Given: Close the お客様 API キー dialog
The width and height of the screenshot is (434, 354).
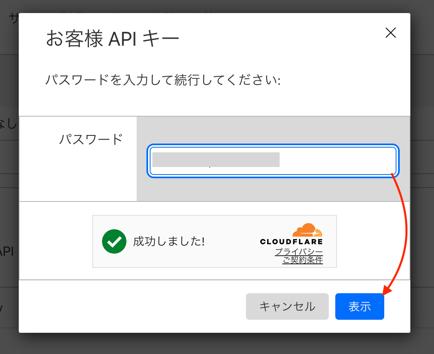Looking at the screenshot, I should (x=390, y=33).
